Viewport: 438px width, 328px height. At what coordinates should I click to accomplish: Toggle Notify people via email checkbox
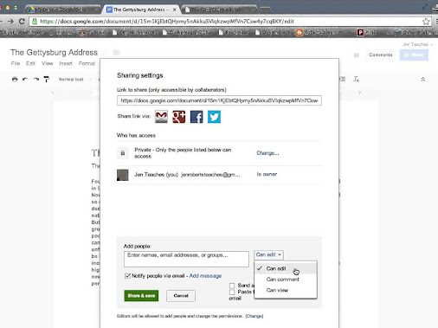point(127,276)
